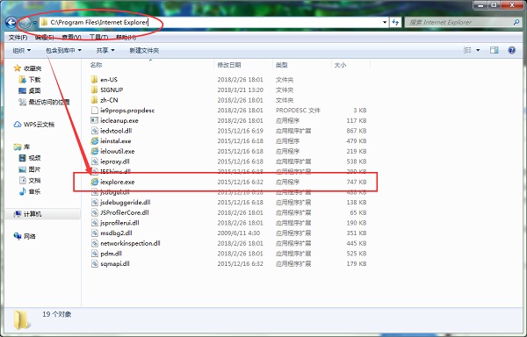Click the ieinstal.exe IE icon
The image size is (527, 337).
tap(95, 141)
